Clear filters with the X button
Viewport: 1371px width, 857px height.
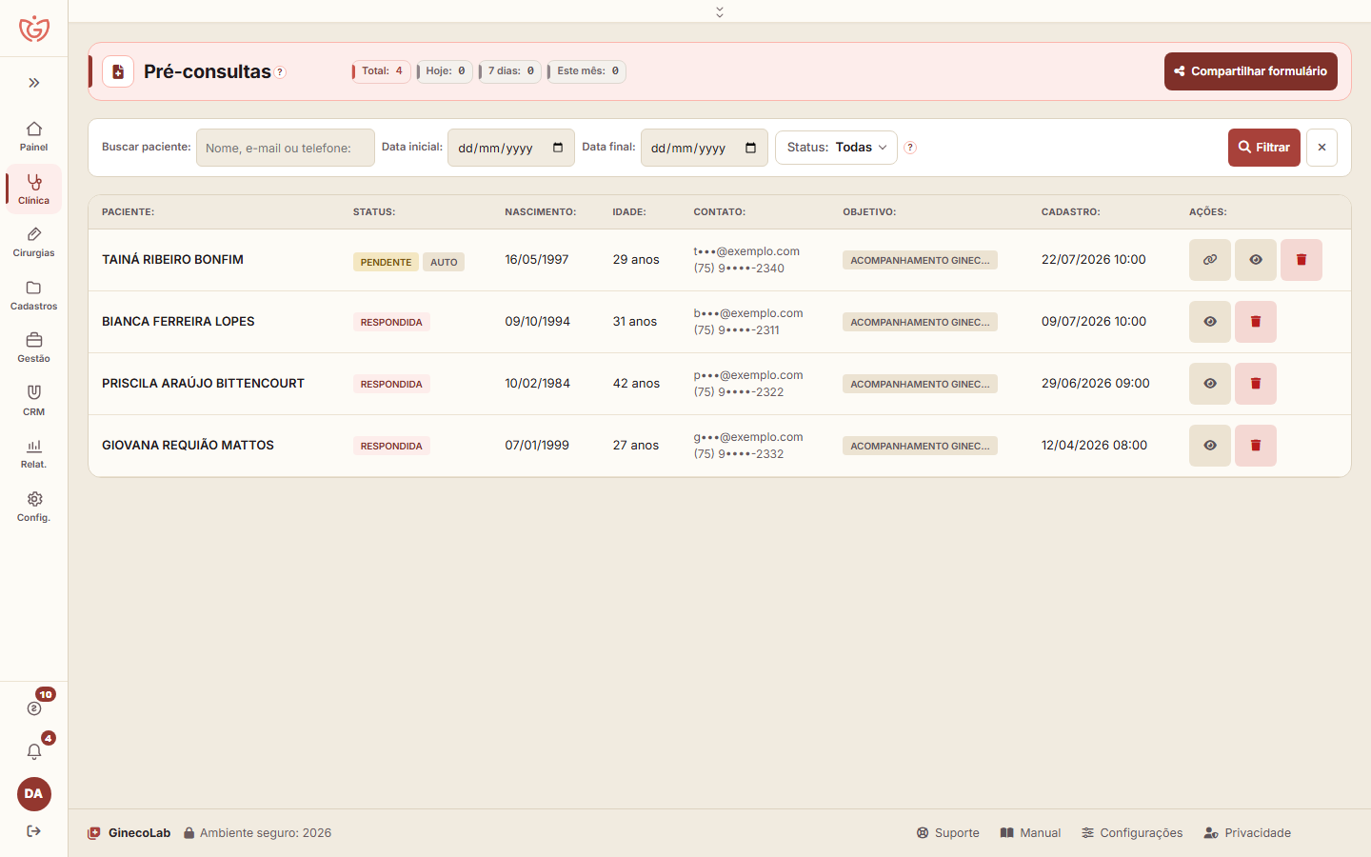coord(1321,148)
